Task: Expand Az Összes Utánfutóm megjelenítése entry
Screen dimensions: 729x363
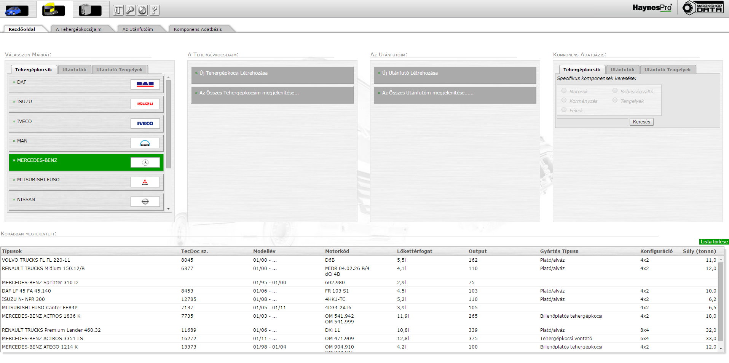Action: [455, 93]
